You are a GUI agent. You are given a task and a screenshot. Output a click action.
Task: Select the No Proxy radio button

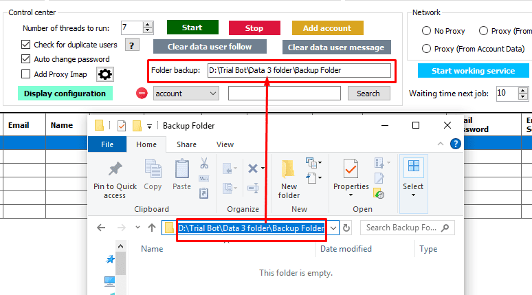point(425,31)
